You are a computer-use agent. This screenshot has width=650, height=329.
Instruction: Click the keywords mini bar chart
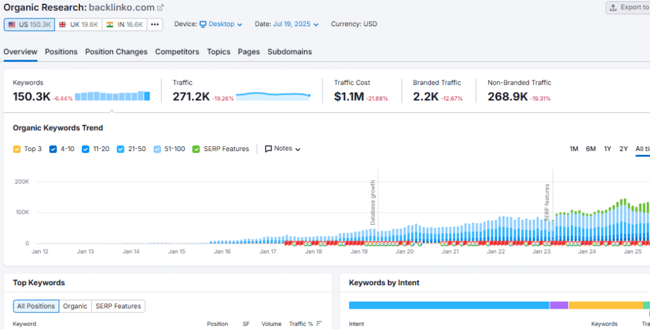coord(112,96)
